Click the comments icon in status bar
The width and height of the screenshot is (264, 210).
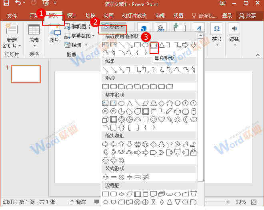(x=97, y=202)
